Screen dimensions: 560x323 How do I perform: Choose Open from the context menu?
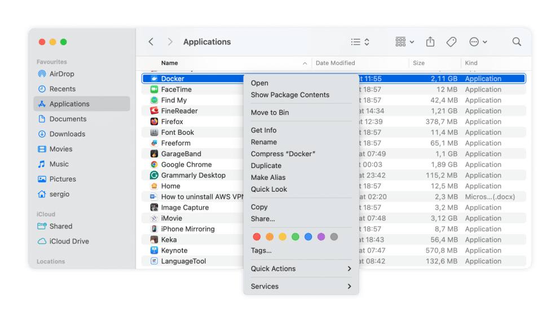point(301,83)
